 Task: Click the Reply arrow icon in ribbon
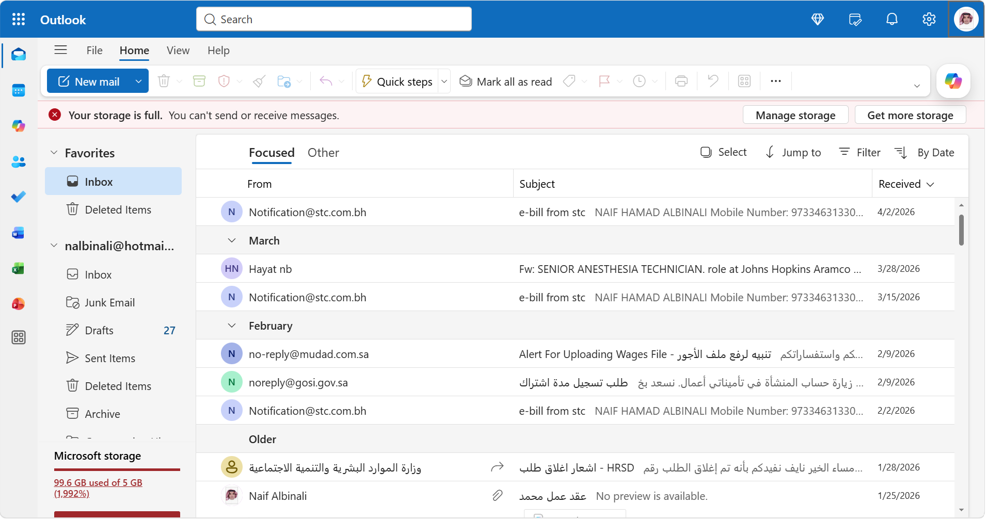326,81
